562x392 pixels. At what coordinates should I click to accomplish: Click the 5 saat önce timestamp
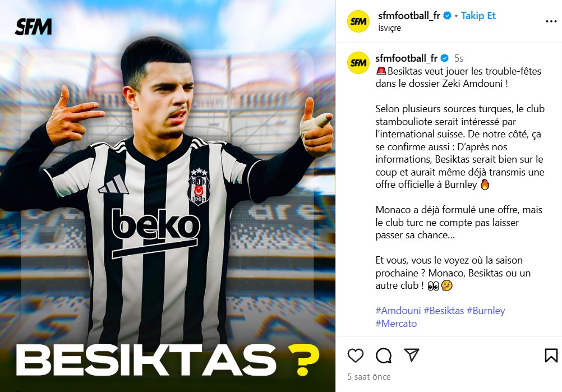click(x=369, y=377)
